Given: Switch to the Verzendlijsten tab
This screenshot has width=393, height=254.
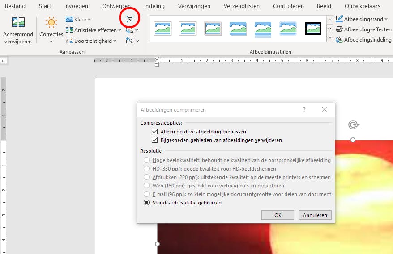Looking at the screenshot, I should click(x=242, y=6).
